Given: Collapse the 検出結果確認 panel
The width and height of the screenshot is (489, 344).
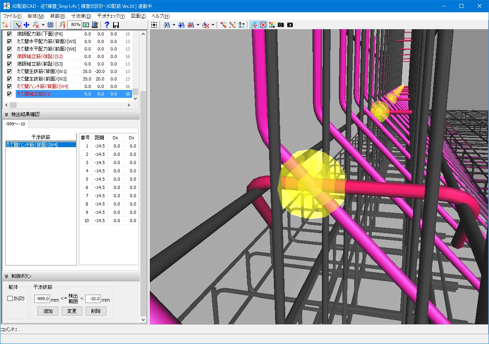Looking at the screenshot, I should (7, 114).
